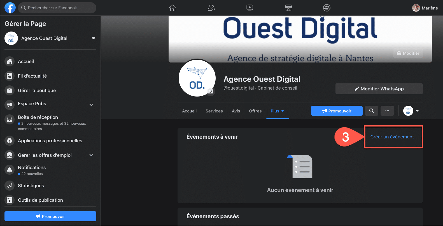Select the Services tab
Screen dimensions: 443x226
click(x=214, y=111)
